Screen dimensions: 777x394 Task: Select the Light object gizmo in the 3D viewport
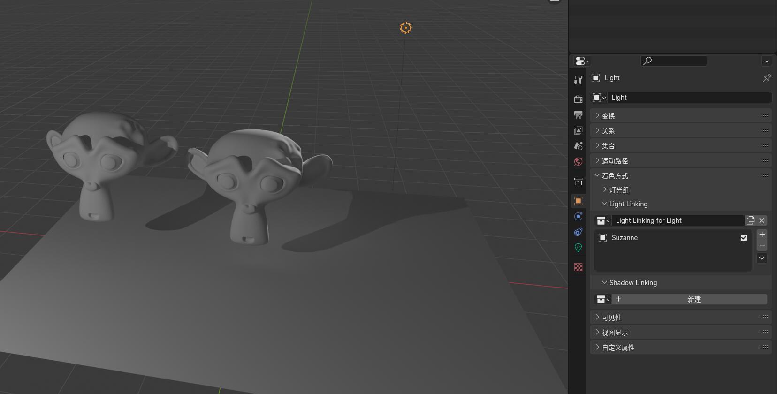coord(406,28)
